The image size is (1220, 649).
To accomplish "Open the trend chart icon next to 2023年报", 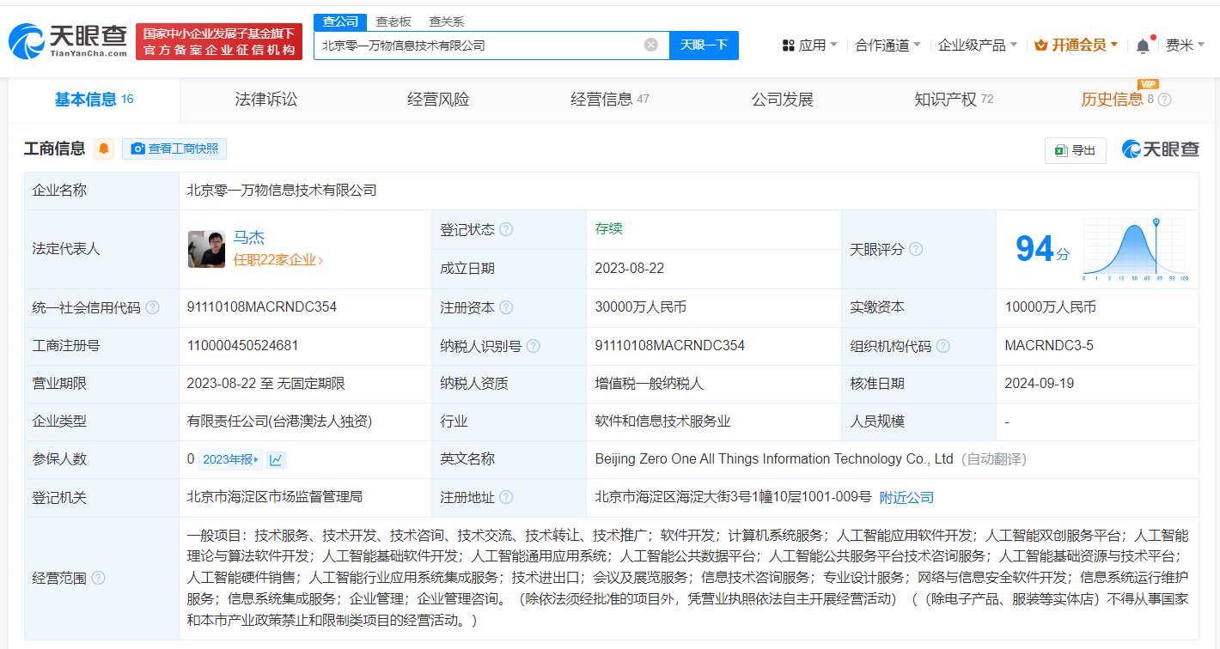I will tap(276, 459).
